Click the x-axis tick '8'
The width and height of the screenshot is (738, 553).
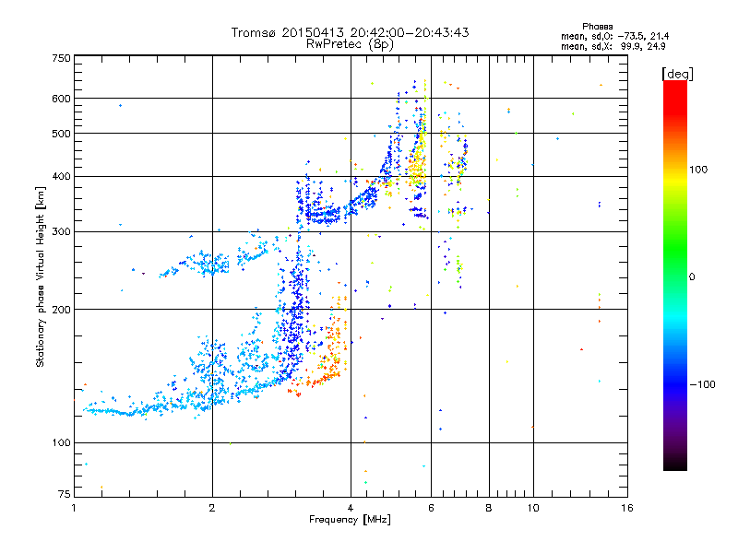point(489,508)
